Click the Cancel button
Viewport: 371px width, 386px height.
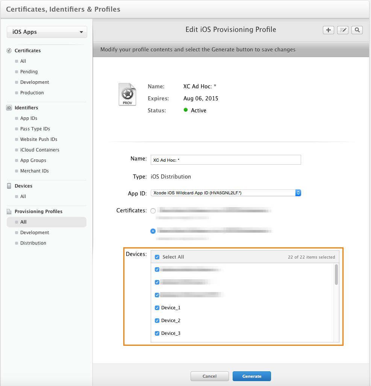[x=209, y=376]
